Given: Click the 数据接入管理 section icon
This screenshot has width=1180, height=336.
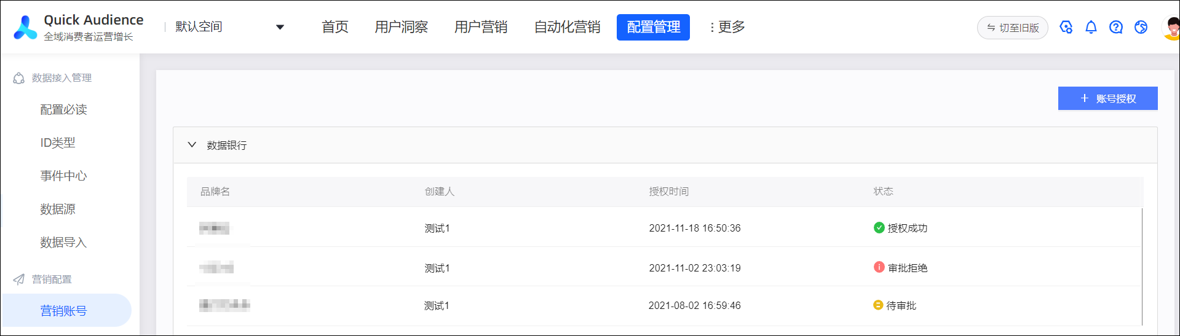Looking at the screenshot, I should coord(19,78).
